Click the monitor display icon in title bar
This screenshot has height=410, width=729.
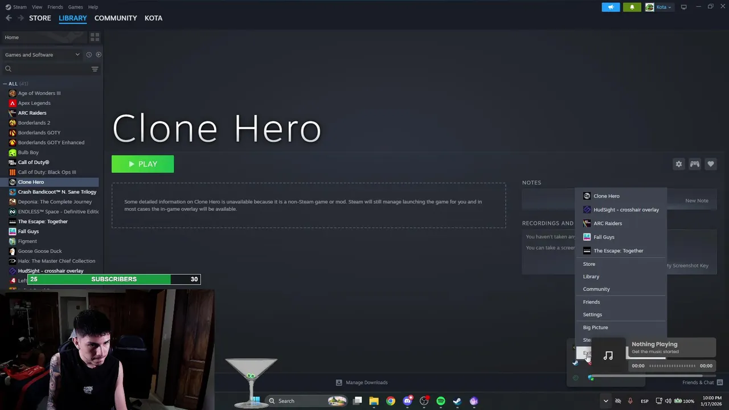pyautogui.click(x=683, y=7)
